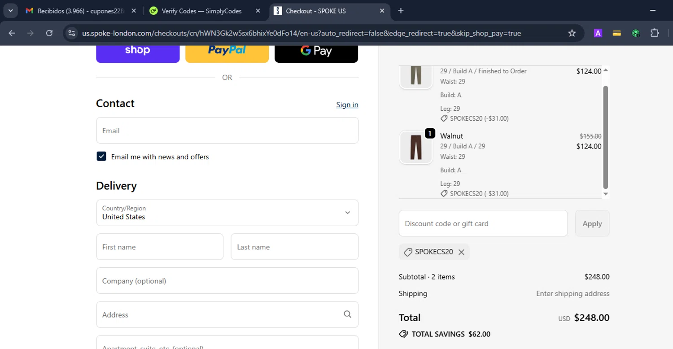Click Enter shipping address text
673x349 pixels.
[x=573, y=293]
